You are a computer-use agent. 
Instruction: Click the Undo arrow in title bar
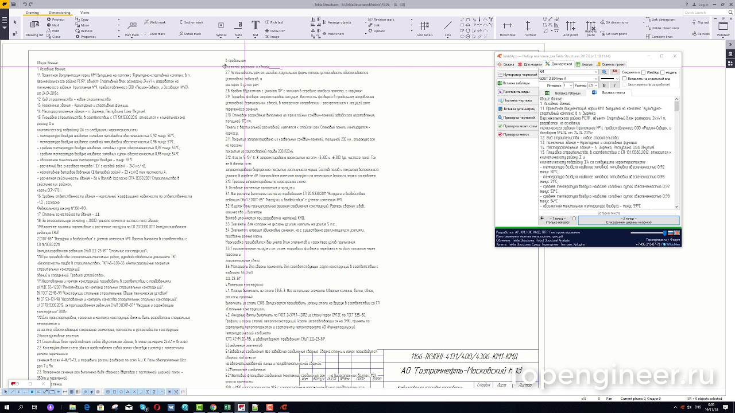[24, 5]
